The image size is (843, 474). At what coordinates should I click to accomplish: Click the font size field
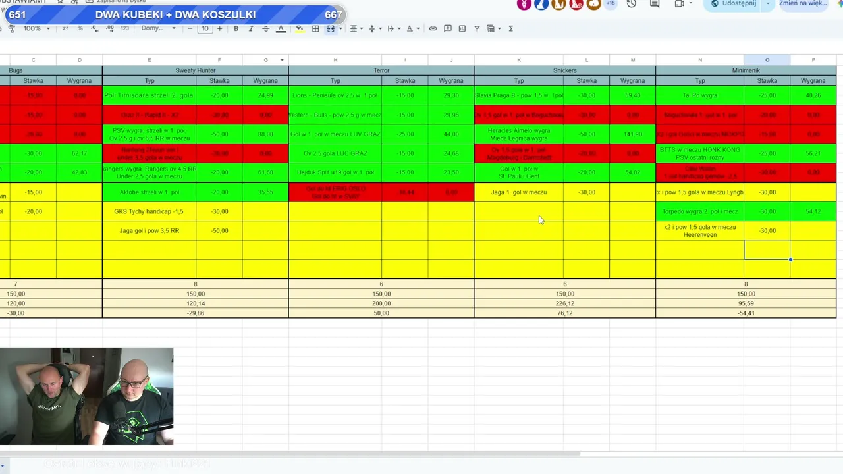click(x=205, y=28)
